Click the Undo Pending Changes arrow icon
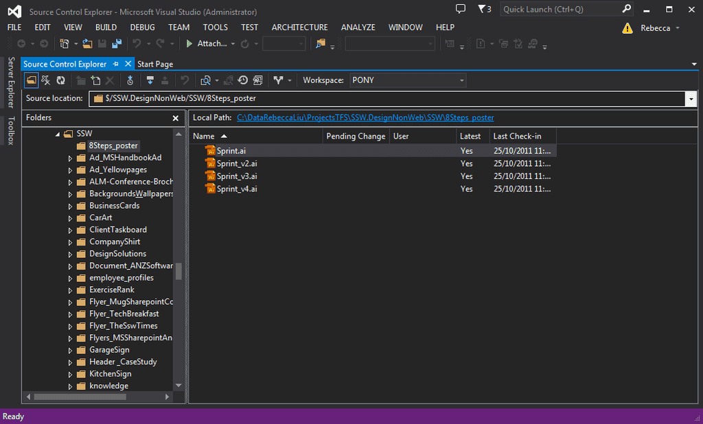 [x=184, y=80]
